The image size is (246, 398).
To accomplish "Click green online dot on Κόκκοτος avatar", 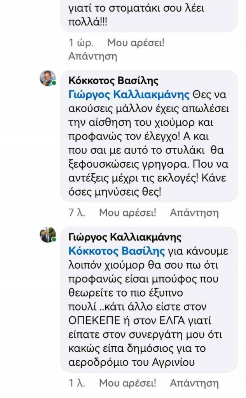I will 54,84.
